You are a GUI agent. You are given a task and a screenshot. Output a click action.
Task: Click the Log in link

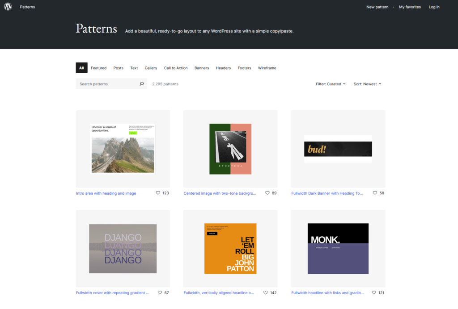click(434, 7)
